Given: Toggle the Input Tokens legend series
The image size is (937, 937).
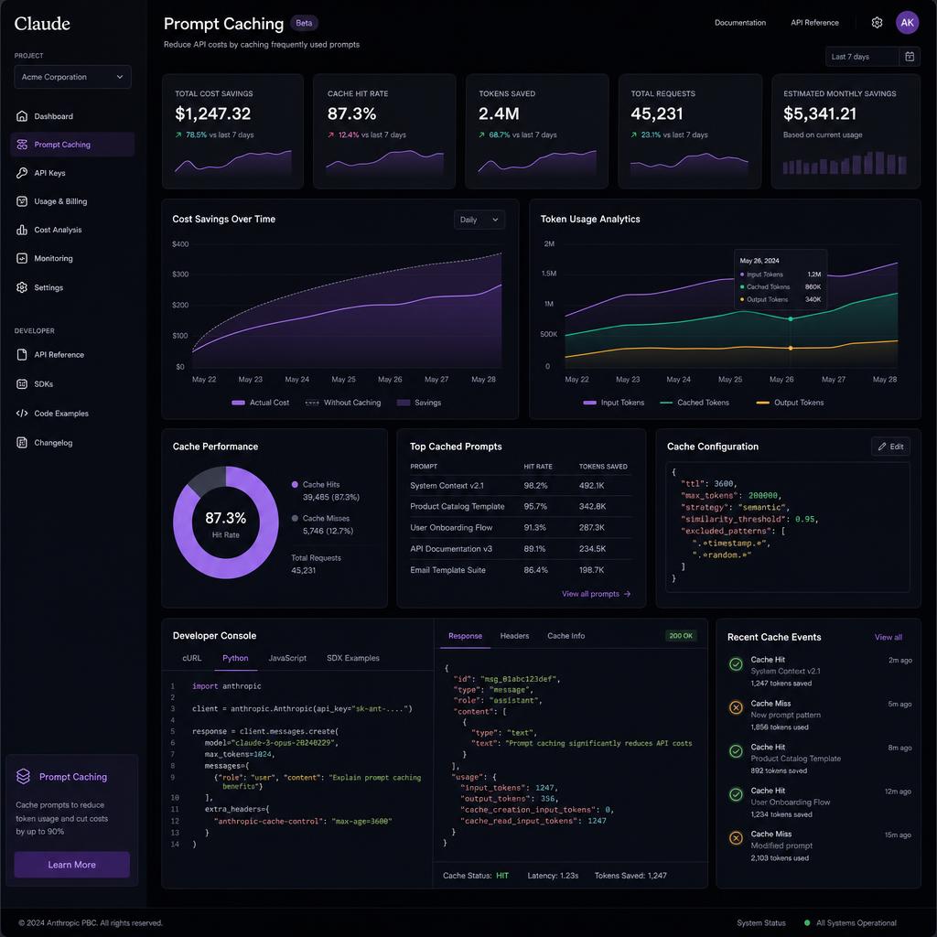Looking at the screenshot, I should 614,403.
